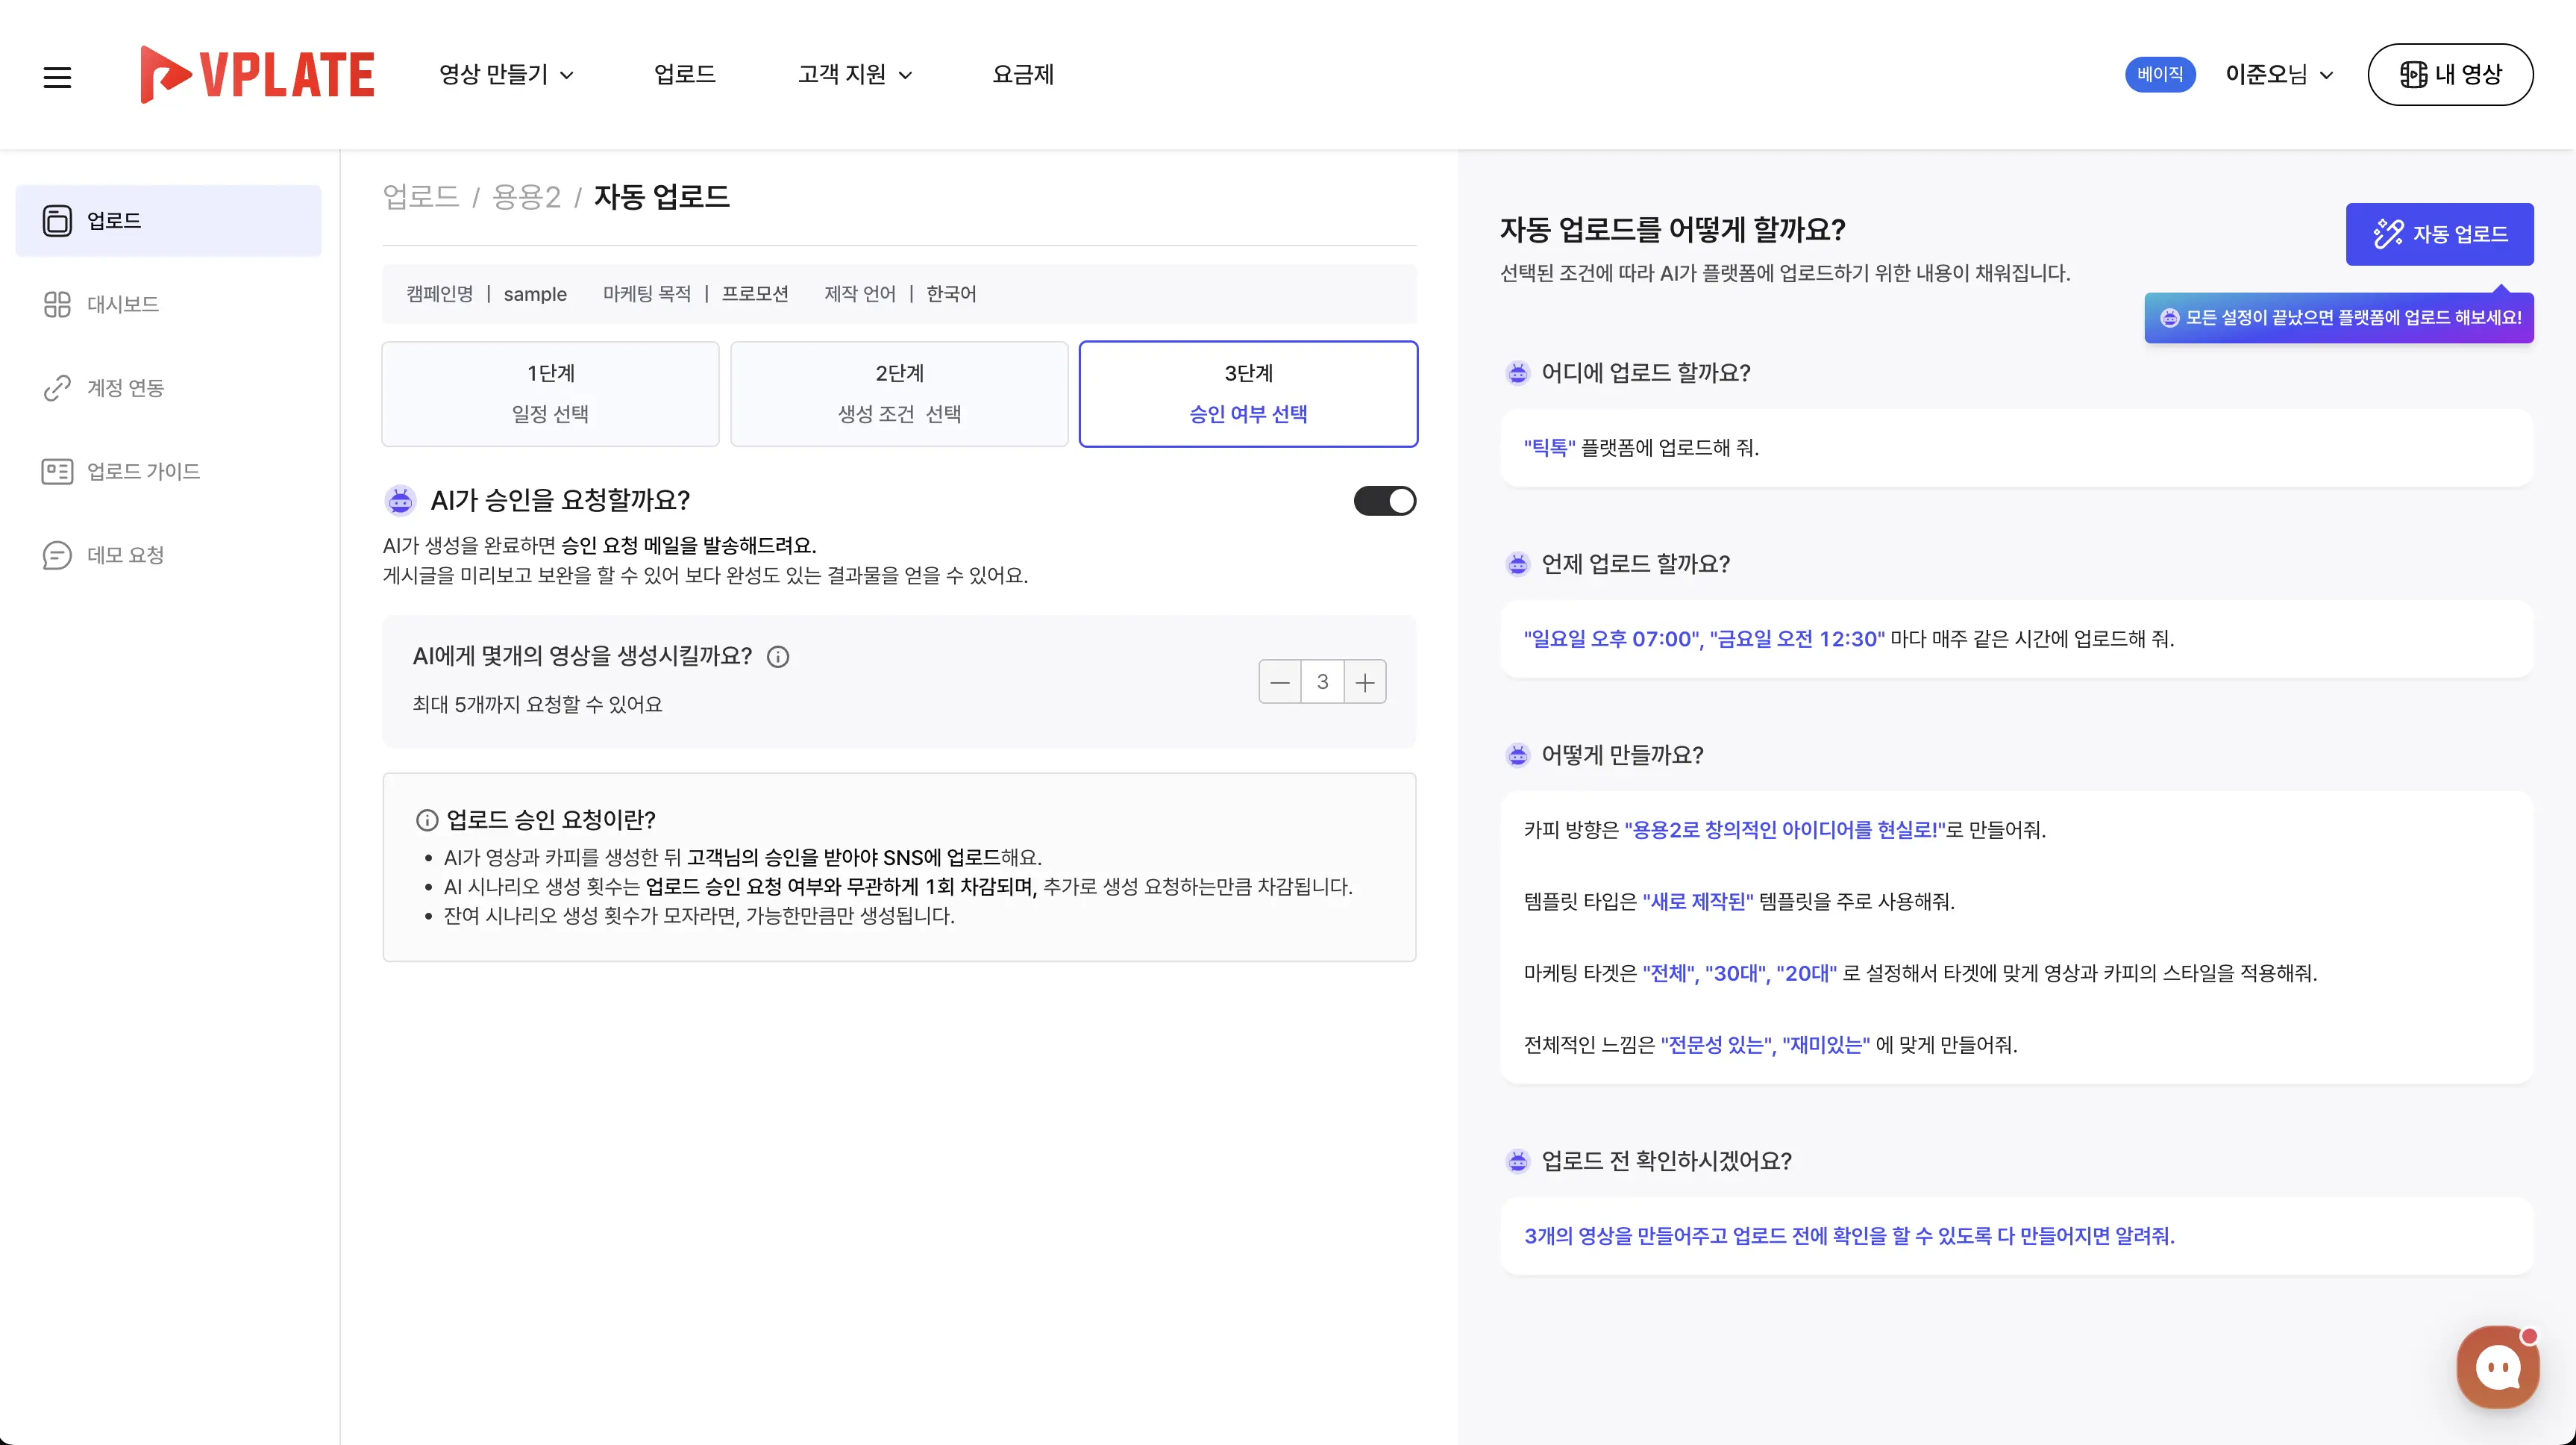This screenshot has height=1445, width=2576.
Task: Increase video count with plus button
Action: 1365,681
